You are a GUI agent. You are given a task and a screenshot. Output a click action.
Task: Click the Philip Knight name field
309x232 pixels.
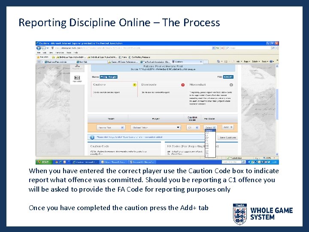[x=109, y=77]
